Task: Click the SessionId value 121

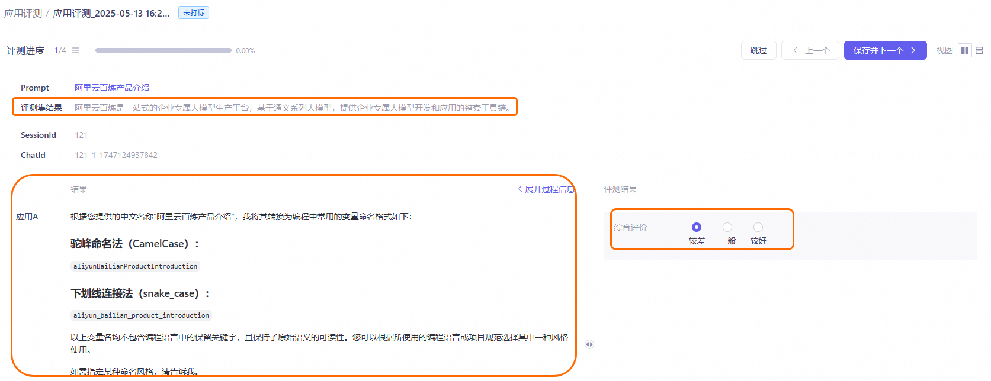Action: 81,135
